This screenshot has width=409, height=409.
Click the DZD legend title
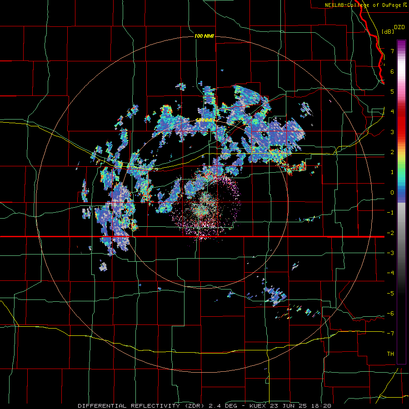coord(399,27)
